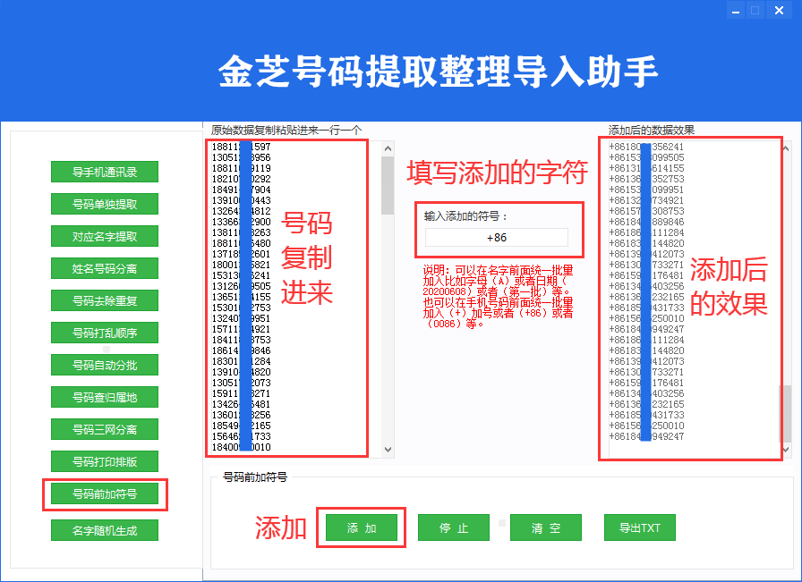Open the 号码打印排版 layout tool
The width and height of the screenshot is (802, 582).
pos(107,461)
